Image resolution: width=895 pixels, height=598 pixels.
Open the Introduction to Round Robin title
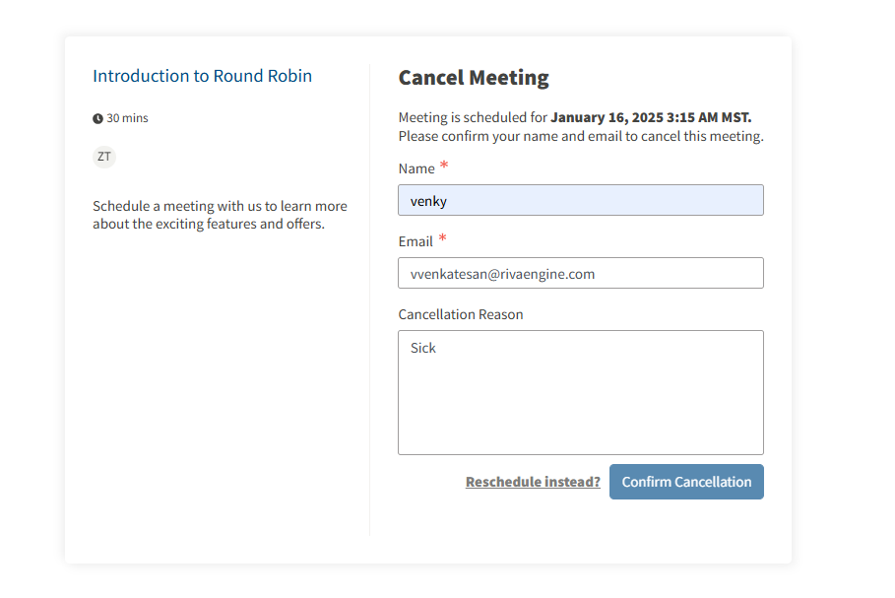[202, 76]
